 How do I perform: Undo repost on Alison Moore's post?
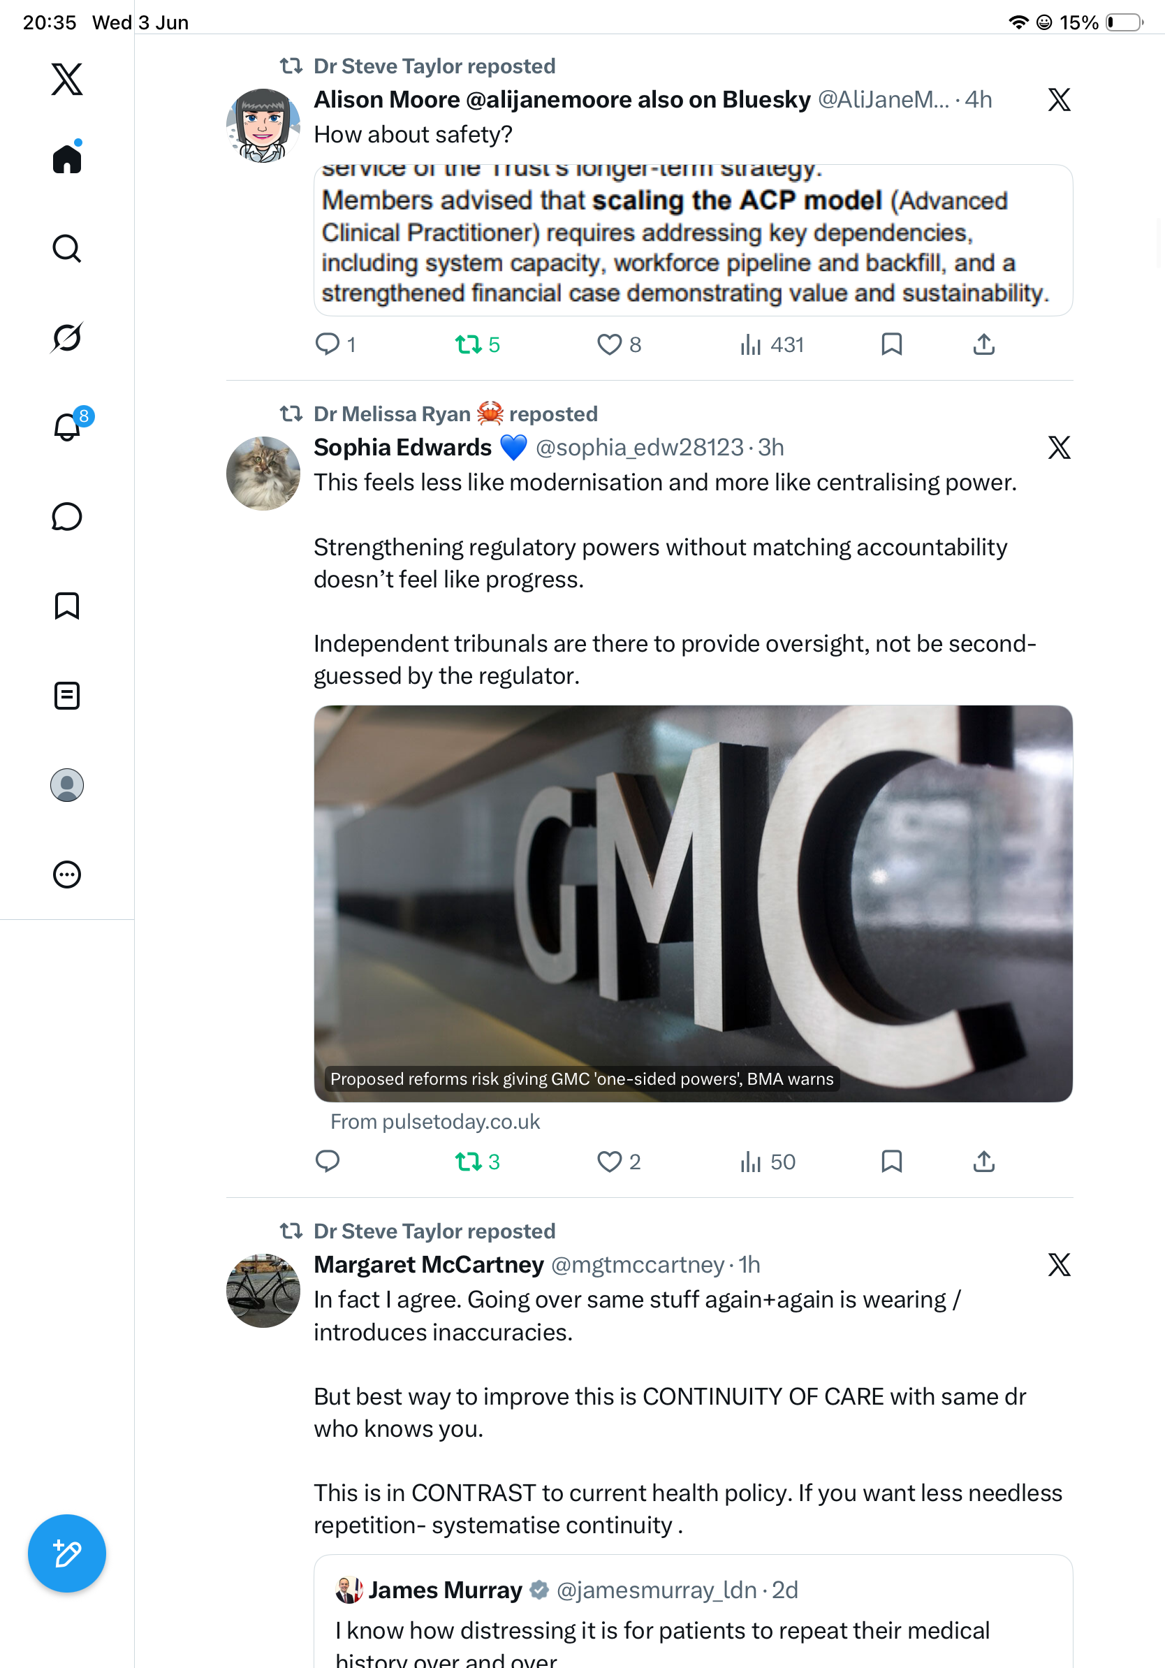(477, 344)
